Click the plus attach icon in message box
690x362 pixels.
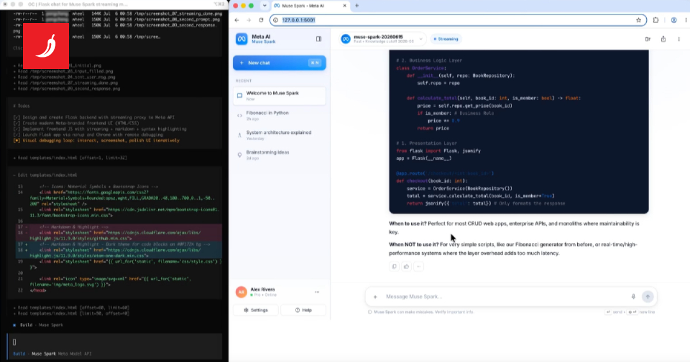[x=375, y=297]
